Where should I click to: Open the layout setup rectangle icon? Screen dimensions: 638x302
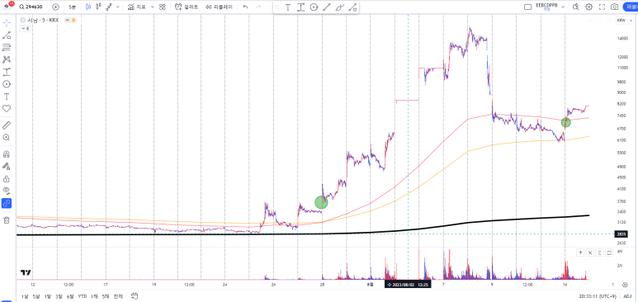[527, 7]
